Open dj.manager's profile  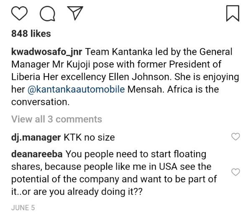(x=36, y=138)
